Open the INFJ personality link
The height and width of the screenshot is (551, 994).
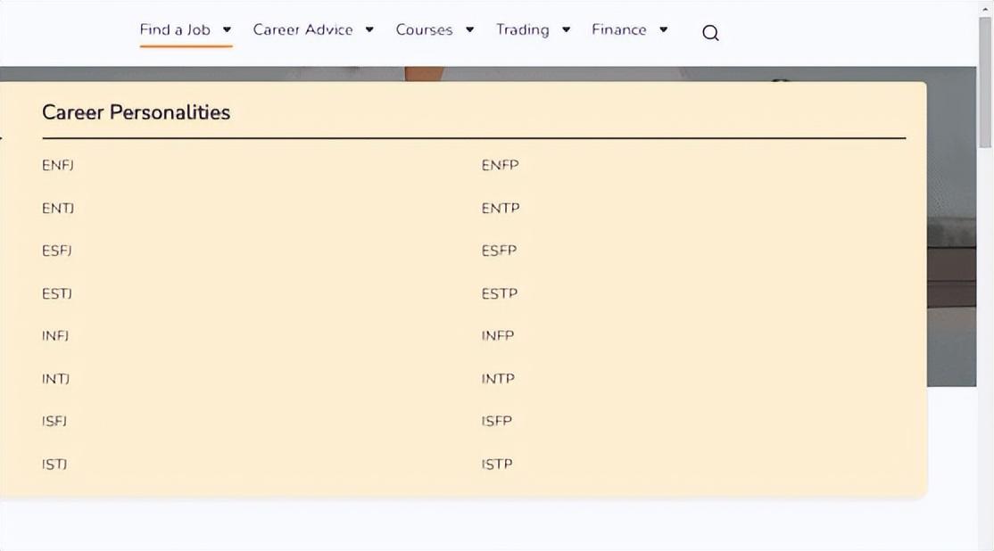click(x=55, y=336)
